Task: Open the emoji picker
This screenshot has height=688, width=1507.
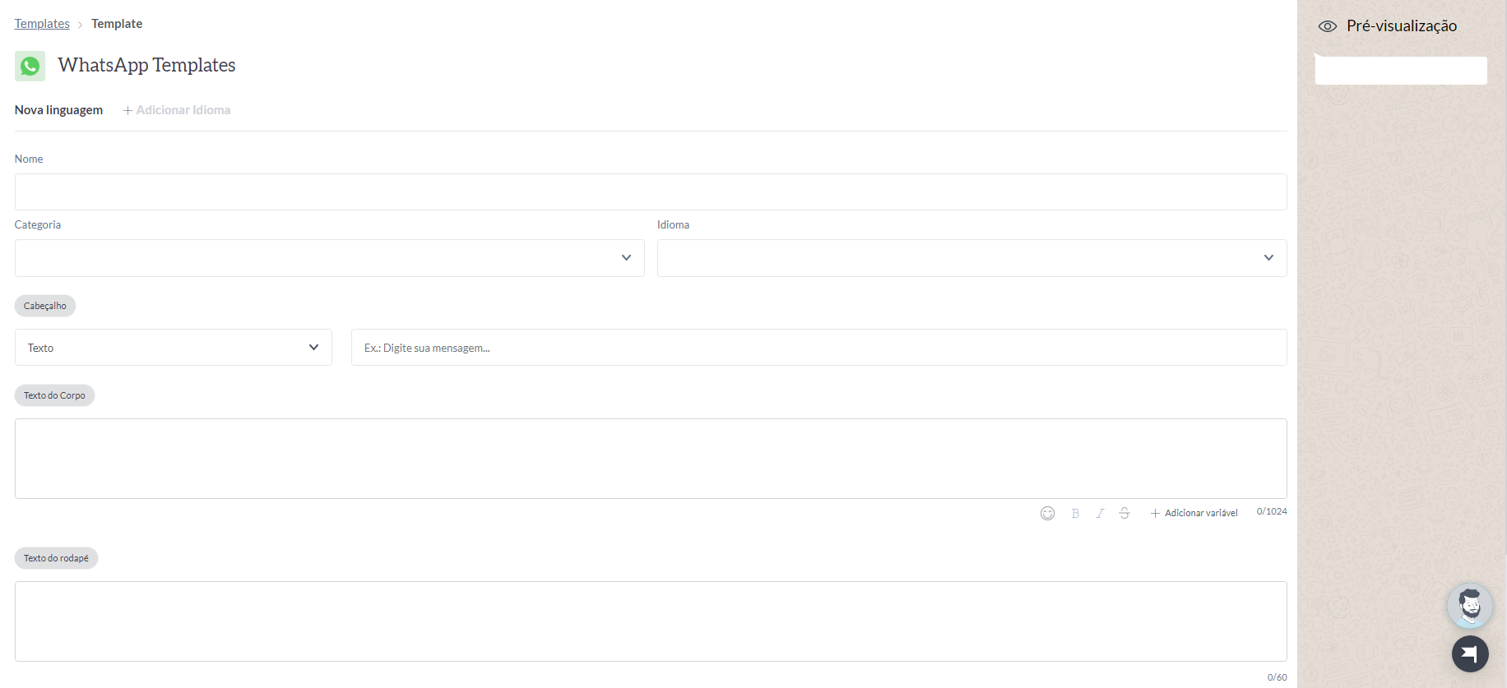Action: point(1047,513)
